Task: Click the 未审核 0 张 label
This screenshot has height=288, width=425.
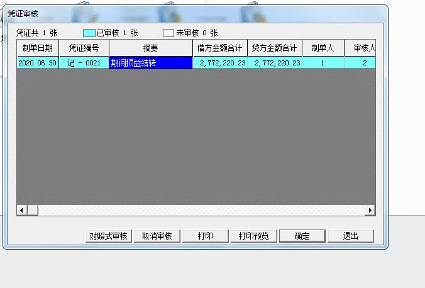Action: [197, 33]
